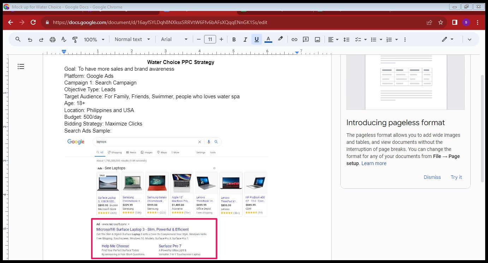This screenshot has width=488, height=263.
Task: Bookmark this page with the star
Action: coord(441,22)
